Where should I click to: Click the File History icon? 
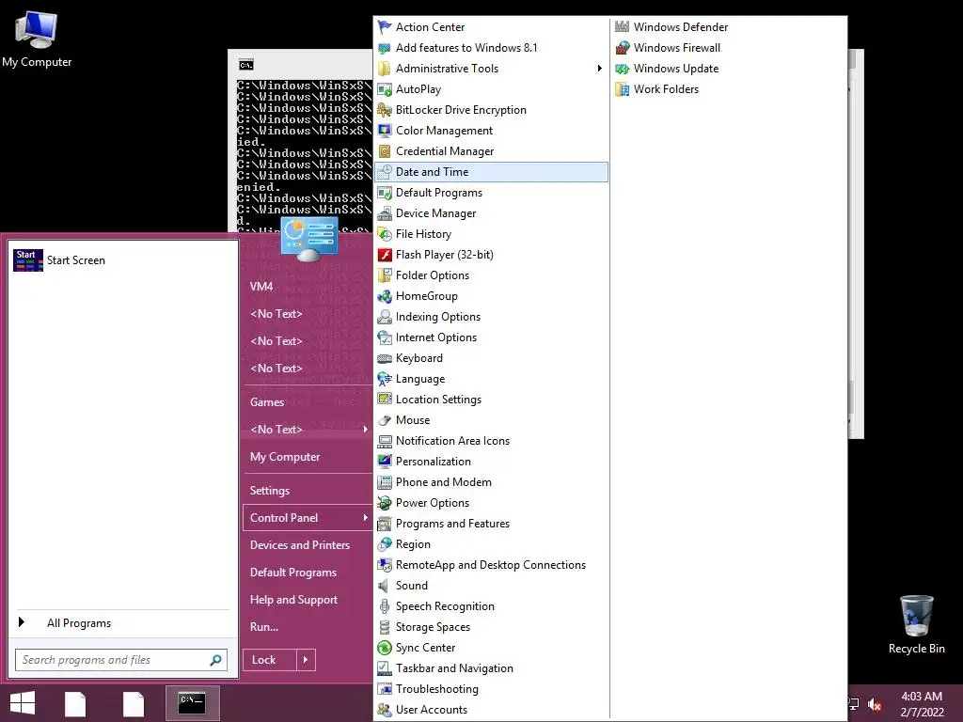(x=385, y=234)
